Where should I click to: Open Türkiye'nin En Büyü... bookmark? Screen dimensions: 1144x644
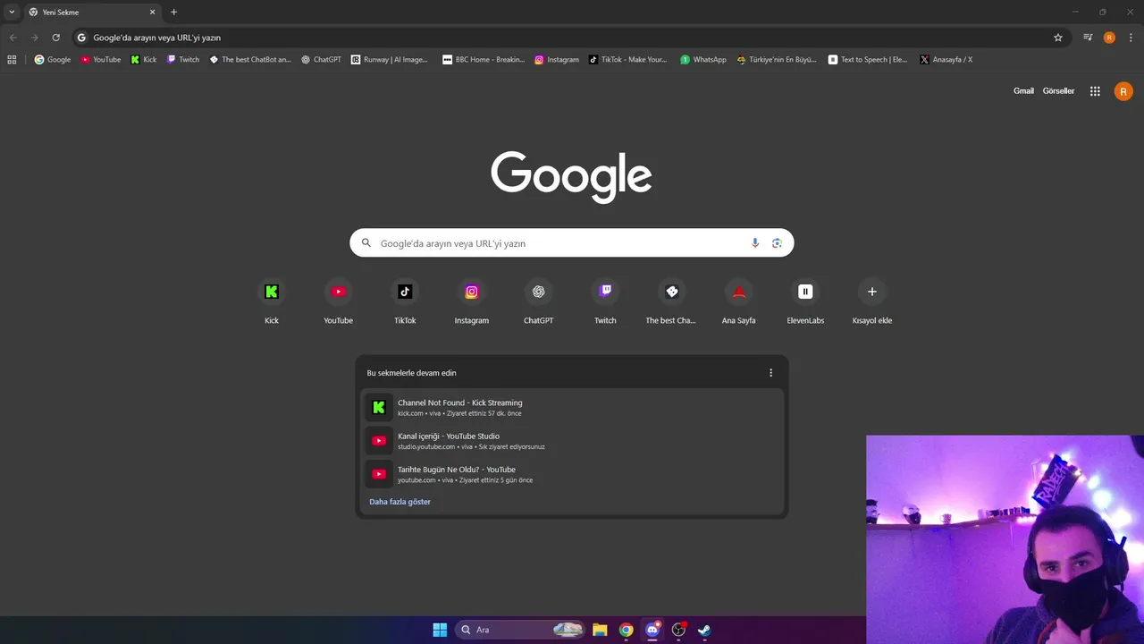(777, 60)
